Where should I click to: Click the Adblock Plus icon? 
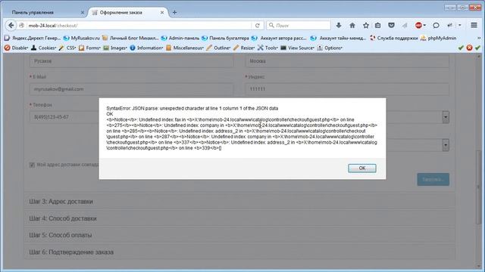tap(419, 25)
